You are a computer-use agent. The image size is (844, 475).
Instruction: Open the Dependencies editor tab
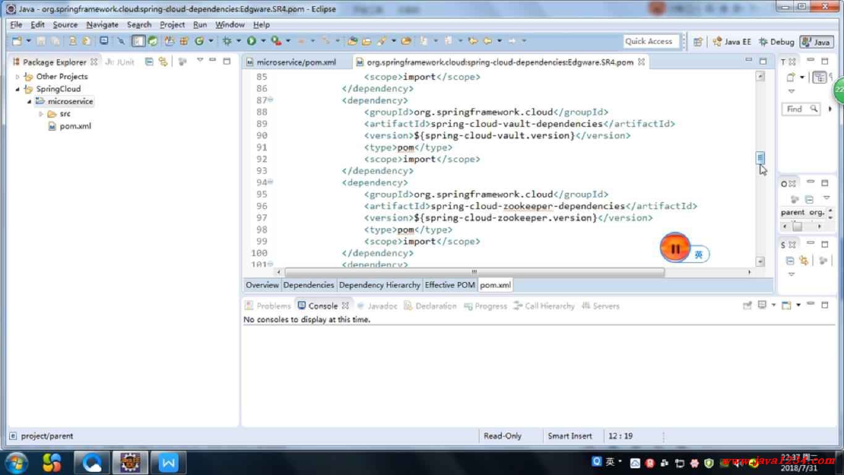[x=309, y=285]
